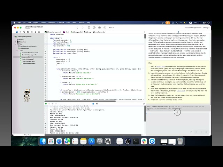
Task: Open the File menu
Action: click(24, 23)
